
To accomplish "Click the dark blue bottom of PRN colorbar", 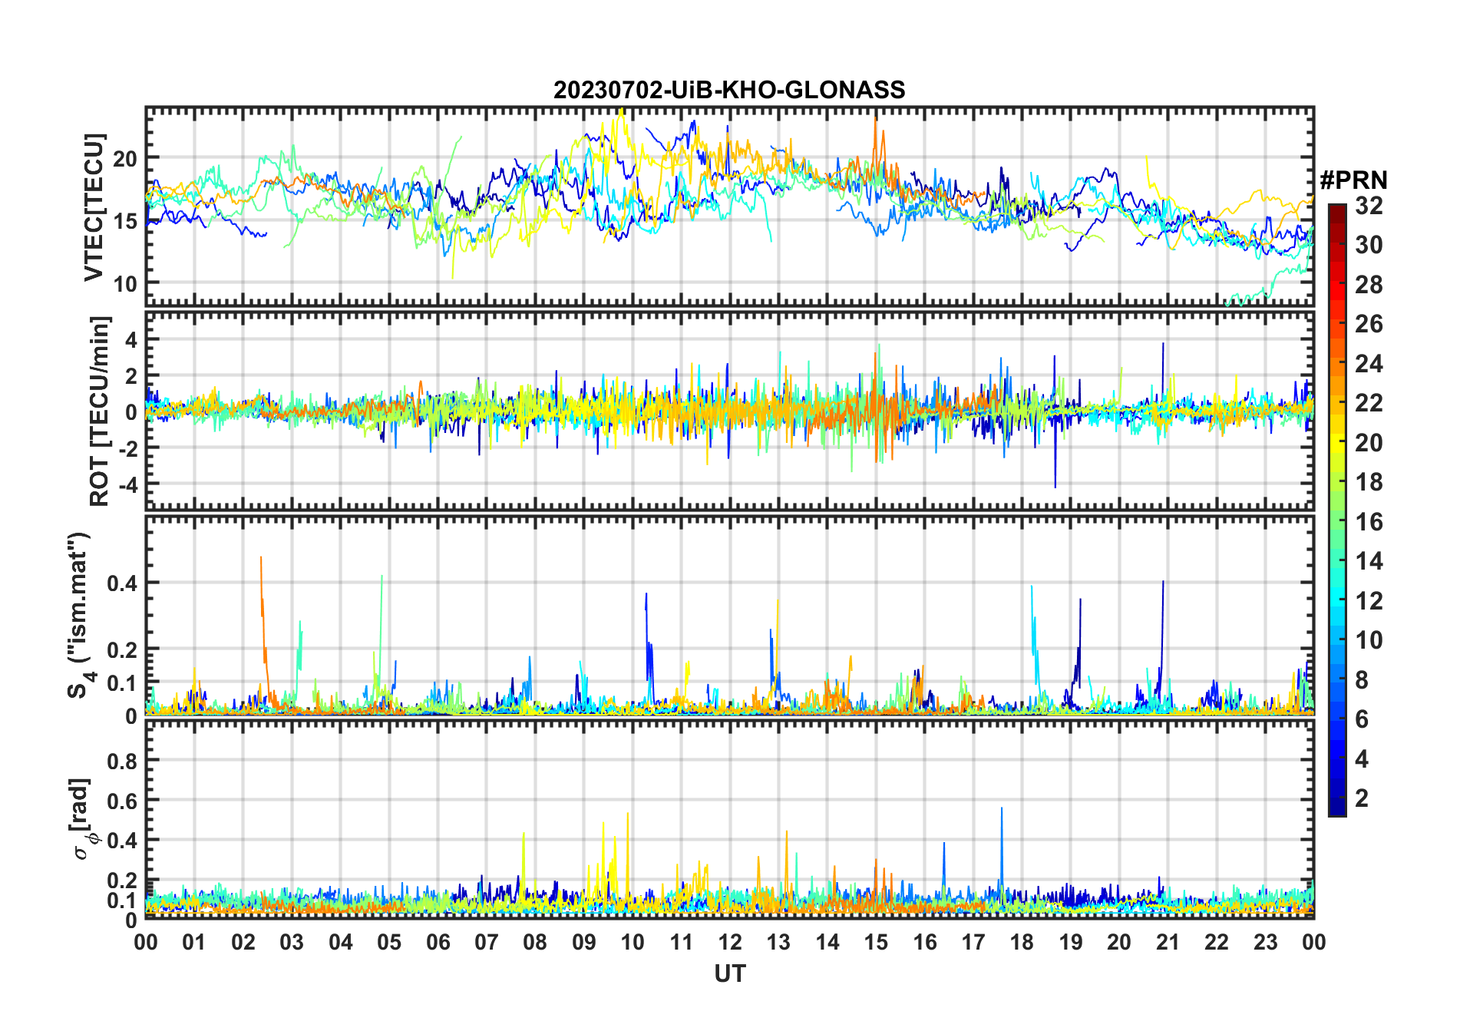I will (x=1336, y=809).
